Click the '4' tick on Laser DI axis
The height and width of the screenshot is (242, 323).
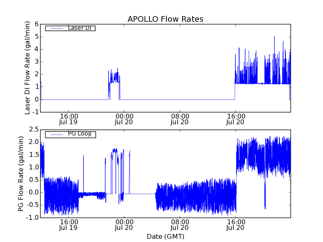coord(37,49)
